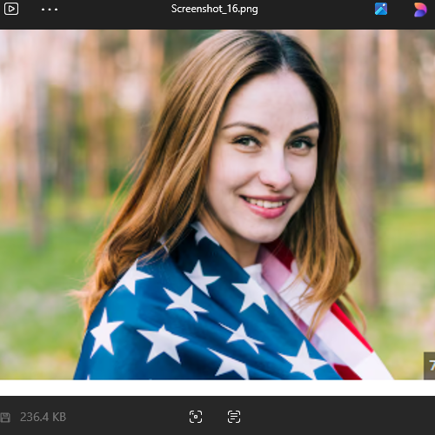Activate the visual search focus icon
This screenshot has width=435, height=435.
tap(196, 417)
